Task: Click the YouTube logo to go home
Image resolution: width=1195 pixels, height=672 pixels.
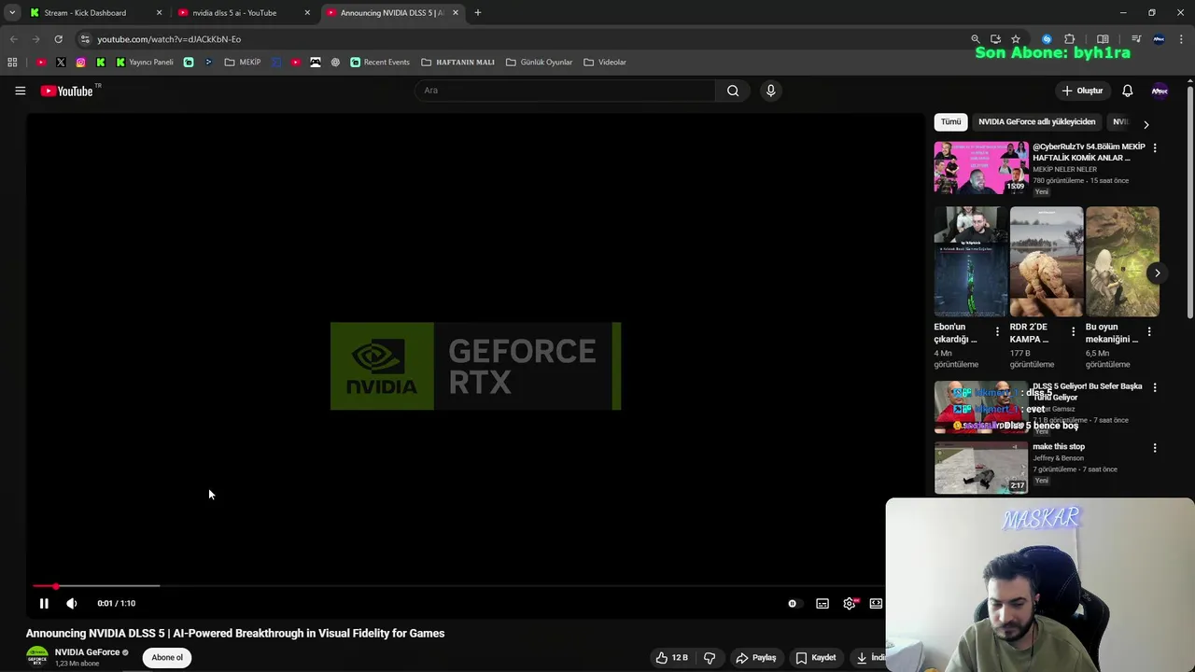Action: pos(67,91)
